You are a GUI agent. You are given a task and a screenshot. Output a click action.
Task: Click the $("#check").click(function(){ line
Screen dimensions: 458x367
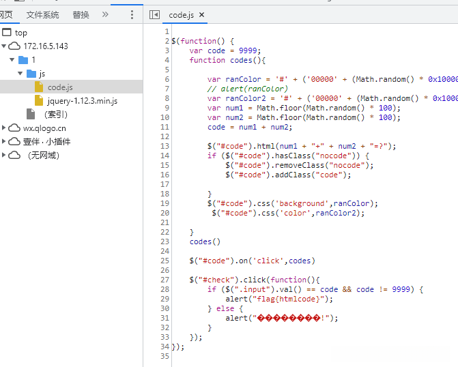[255, 280]
